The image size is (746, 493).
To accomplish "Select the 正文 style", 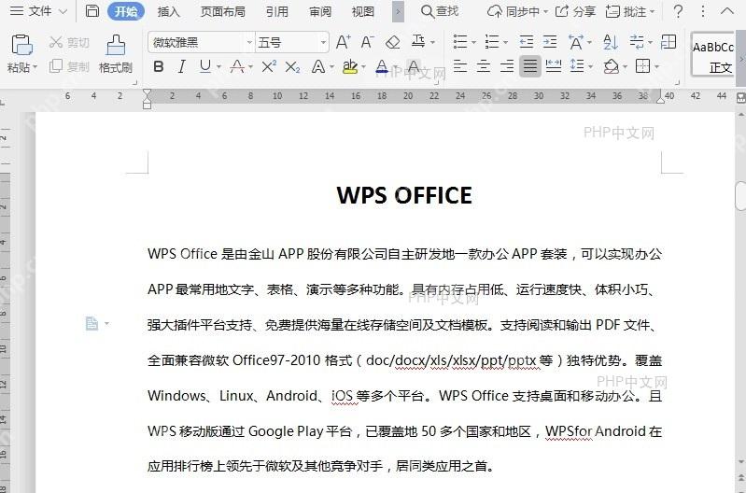I will 713,55.
